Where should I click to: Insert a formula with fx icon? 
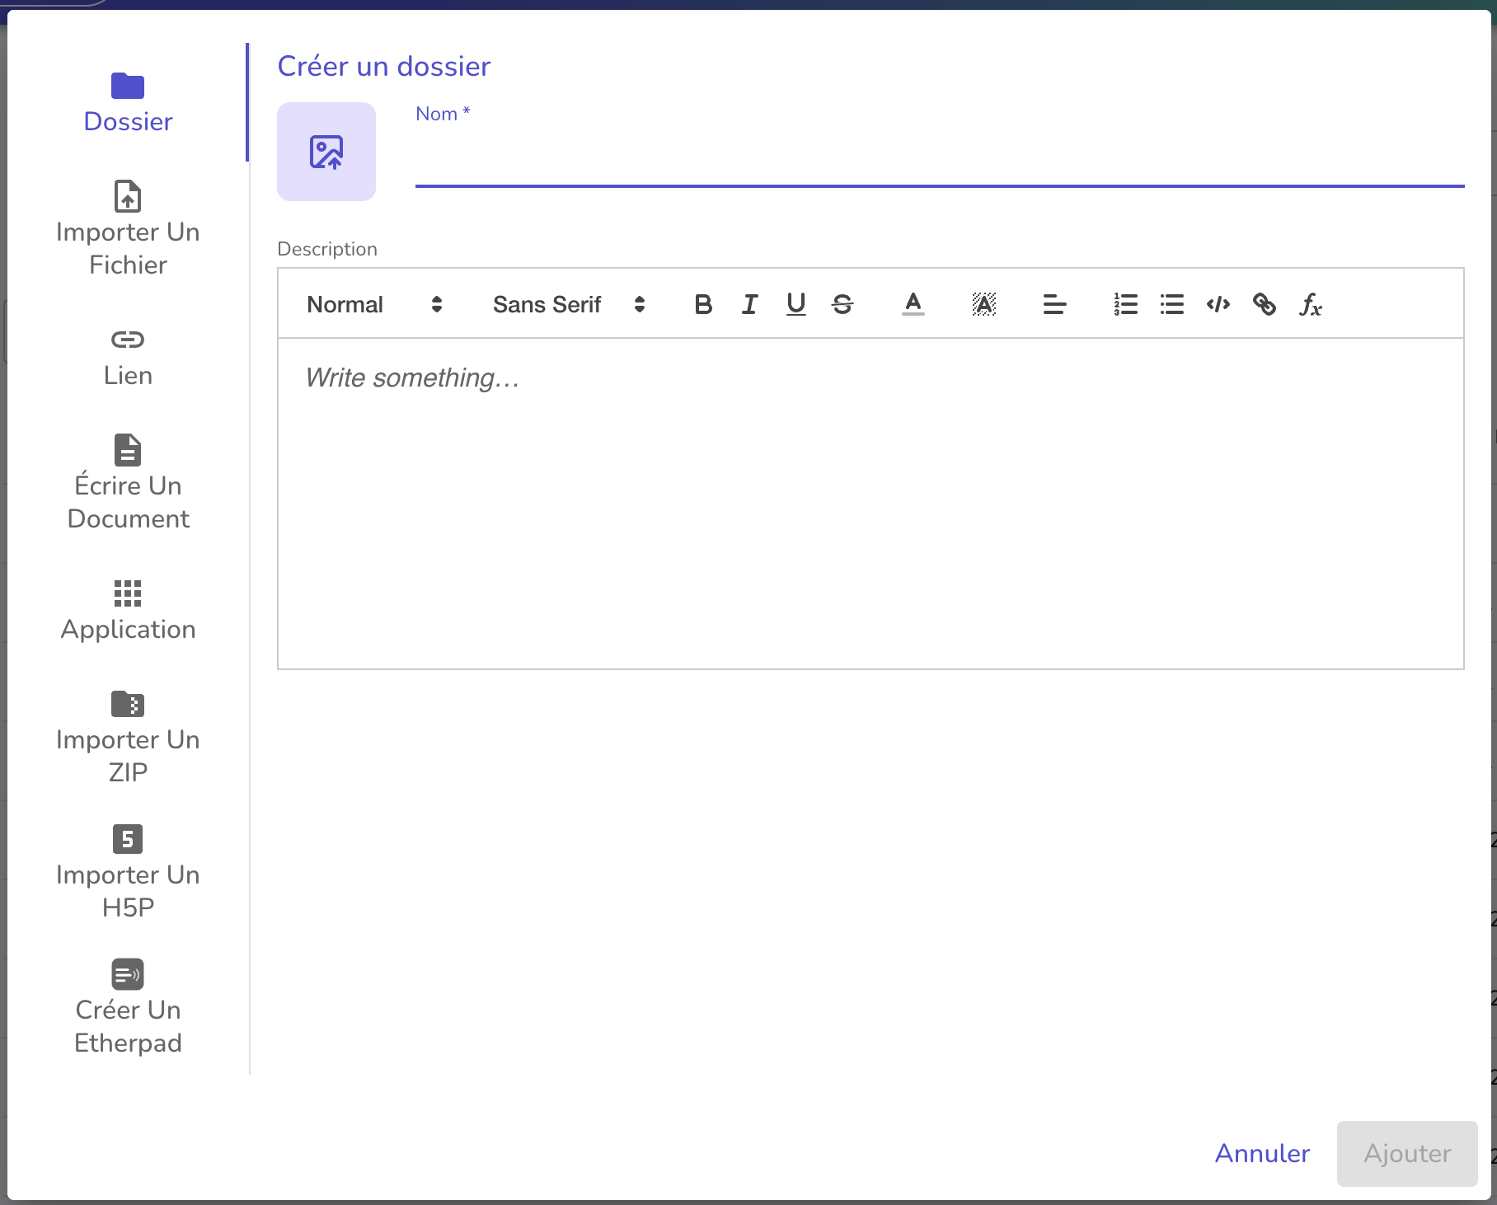pos(1310,305)
